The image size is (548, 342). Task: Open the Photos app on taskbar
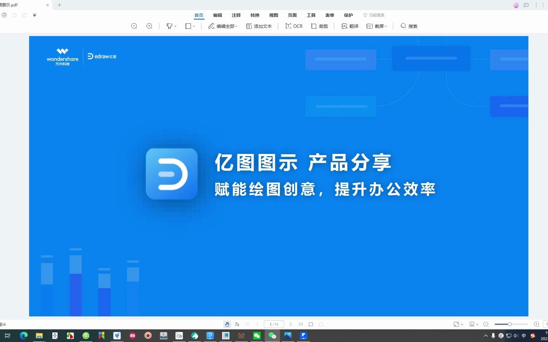coord(288,336)
